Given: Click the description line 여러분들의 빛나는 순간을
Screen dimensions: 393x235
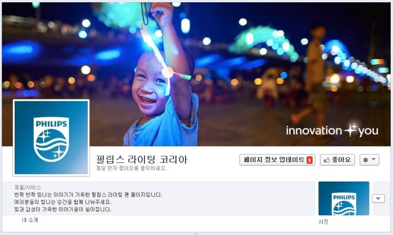Looking at the screenshot, I should coord(63,202).
